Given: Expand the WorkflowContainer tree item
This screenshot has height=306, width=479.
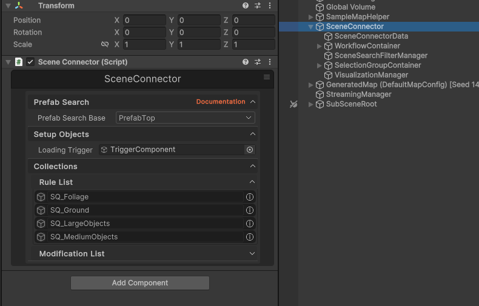Looking at the screenshot, I should click(x=320, y=46).
